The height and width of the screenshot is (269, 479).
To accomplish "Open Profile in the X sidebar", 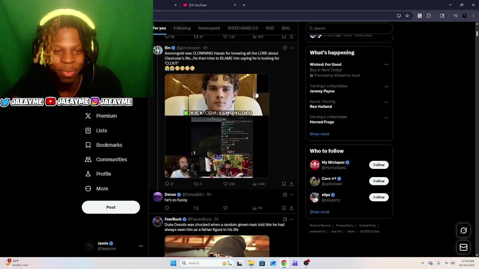I will (x=98, y=174).
